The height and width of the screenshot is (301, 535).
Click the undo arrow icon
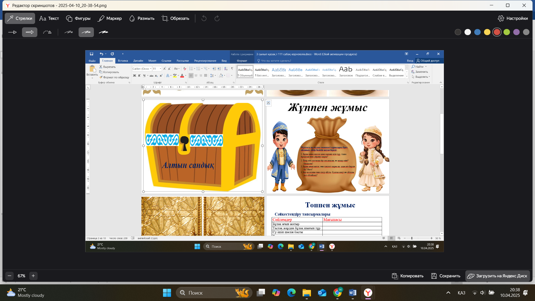[204, 18]
